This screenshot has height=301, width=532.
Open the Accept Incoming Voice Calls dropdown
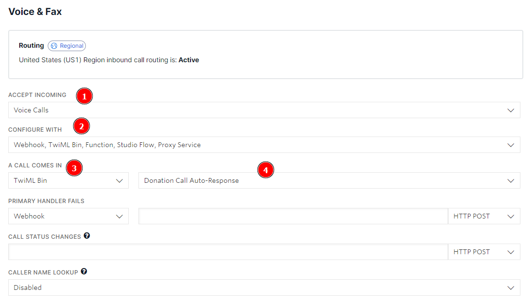point(264,110)
